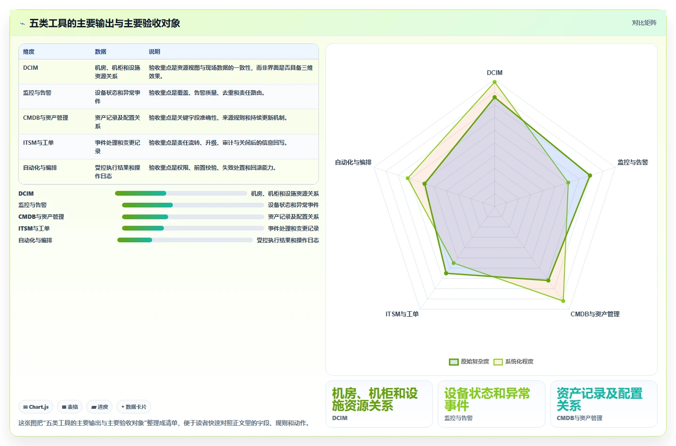
Task: Toggle the 原始复杂度 legend swatch
Action: pos(454,362)
